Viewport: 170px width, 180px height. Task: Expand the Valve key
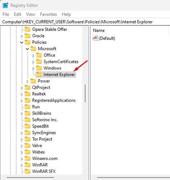[x=22, y=146]
